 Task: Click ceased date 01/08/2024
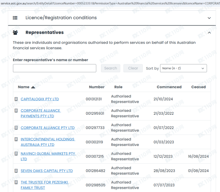click(198, 171)
